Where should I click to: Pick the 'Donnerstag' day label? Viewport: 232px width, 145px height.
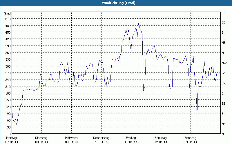tap(101, 138)
